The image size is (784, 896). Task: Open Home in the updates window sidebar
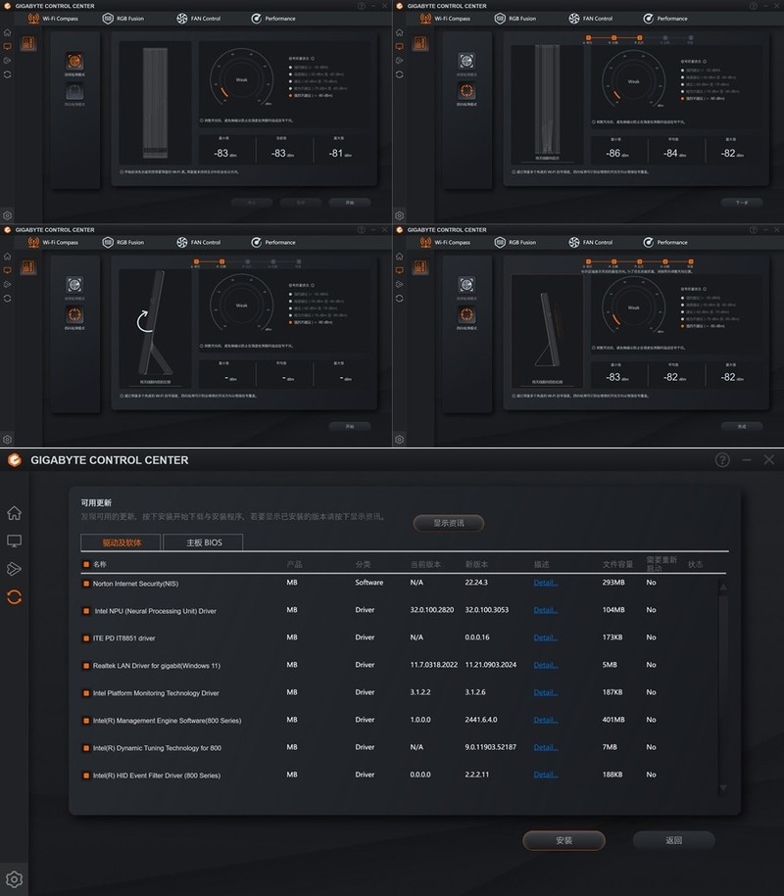(15, 513)
